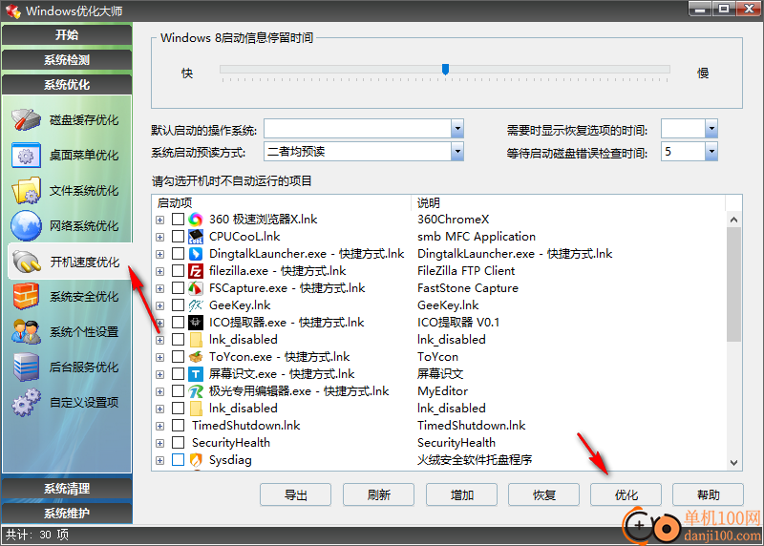Open the 文件系统优化 folder icon
Image resolution: width=764 pixels, height=546 pixels.
(26, 191)
